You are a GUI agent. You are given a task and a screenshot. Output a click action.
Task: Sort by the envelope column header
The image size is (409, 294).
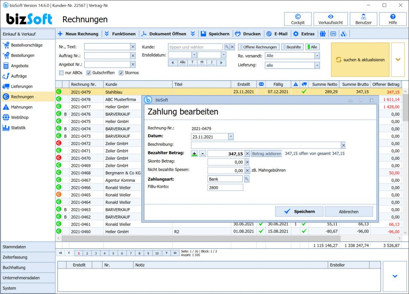tap(261, 84)
